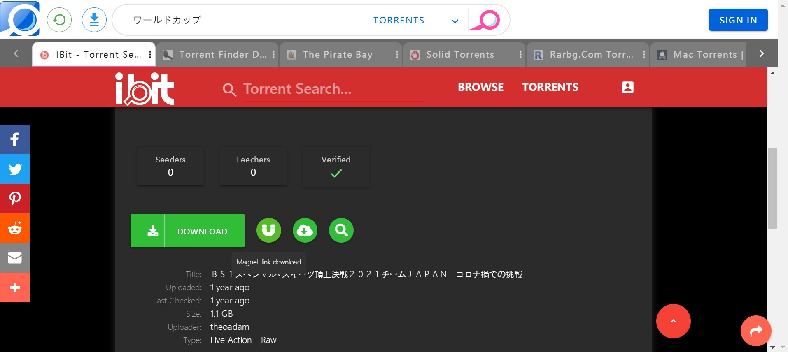
Task: Switch to the Rarbg.Com Torrents tab
Action: [x=588, y=54]
